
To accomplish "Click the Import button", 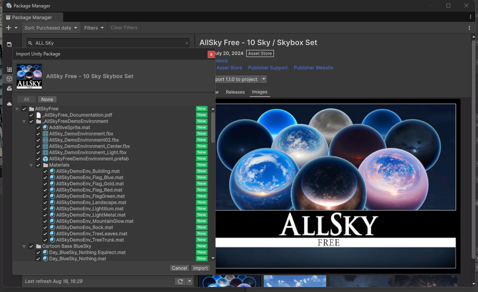I will pos(201,268).
